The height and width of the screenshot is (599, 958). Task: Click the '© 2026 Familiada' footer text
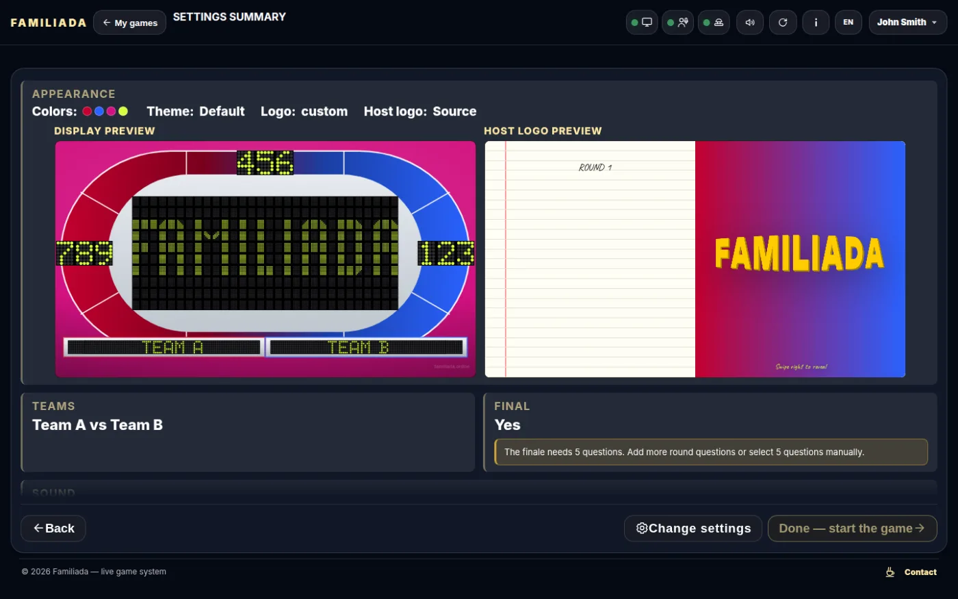point(94,572)
